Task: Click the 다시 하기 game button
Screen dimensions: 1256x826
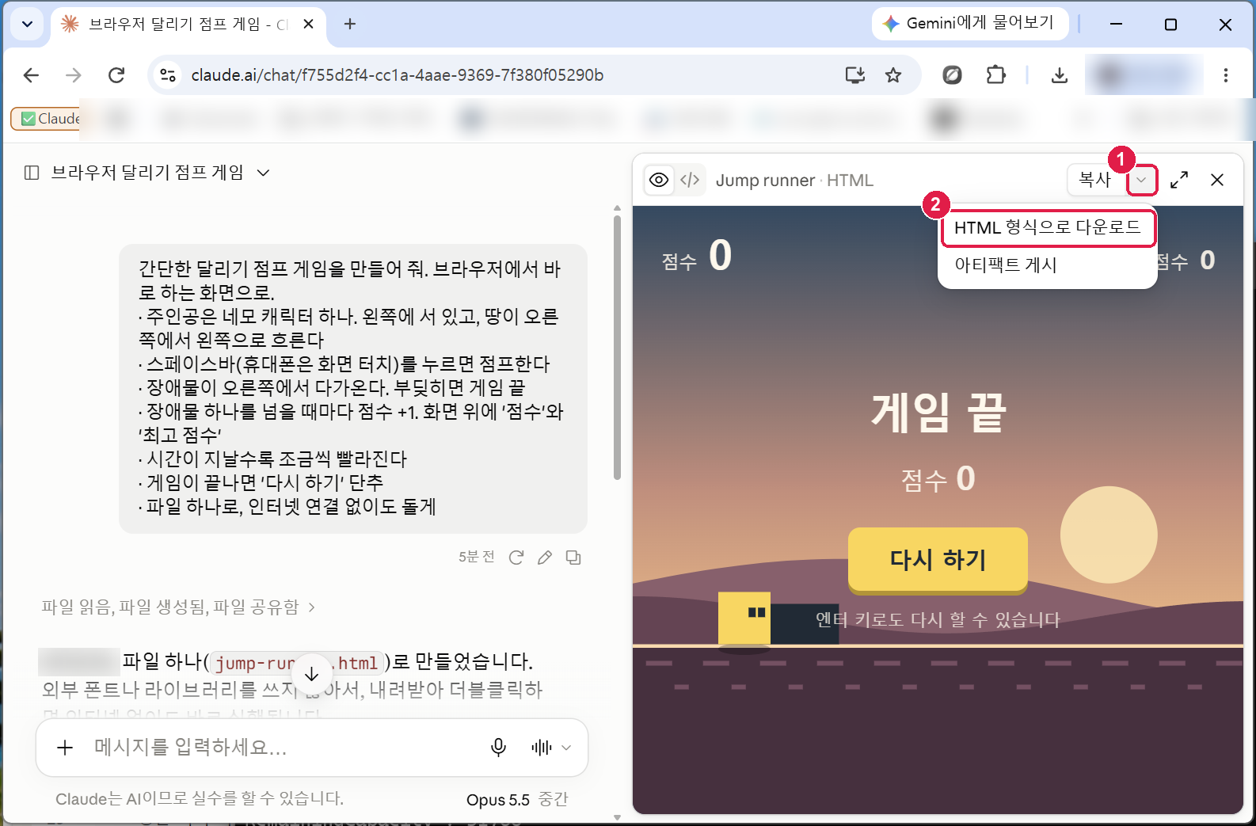Action: coord(938,560)
